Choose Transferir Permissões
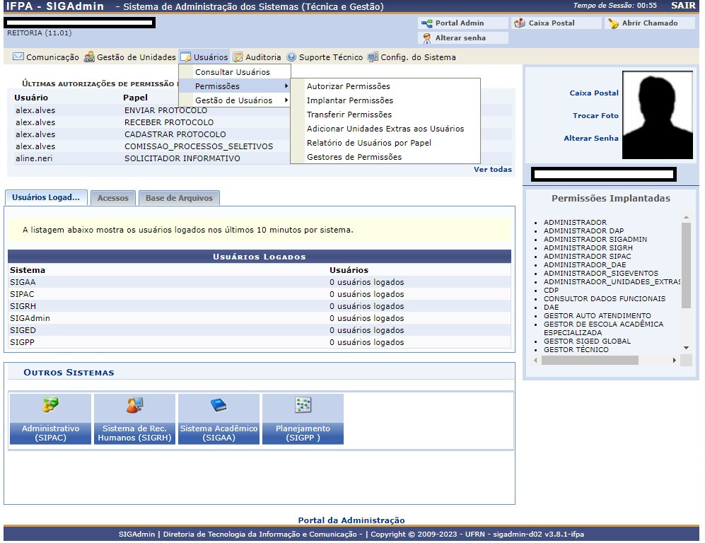Image resolution: width=705 pixels, height=543 pixels. click(x=349, y=114)
